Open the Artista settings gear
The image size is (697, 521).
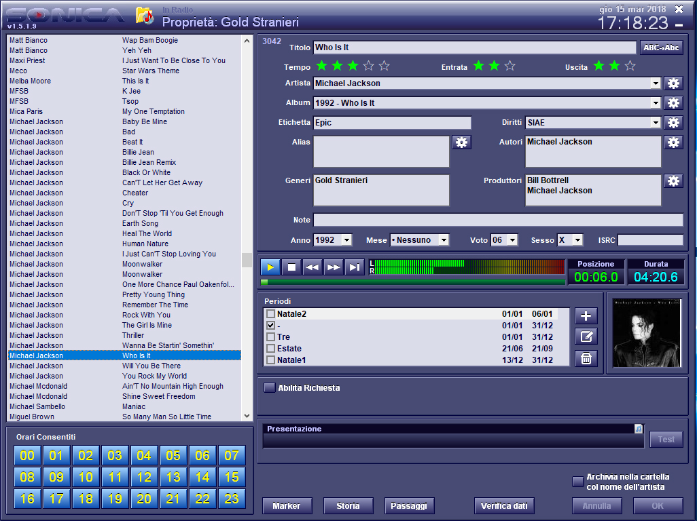tap(673, 83)
